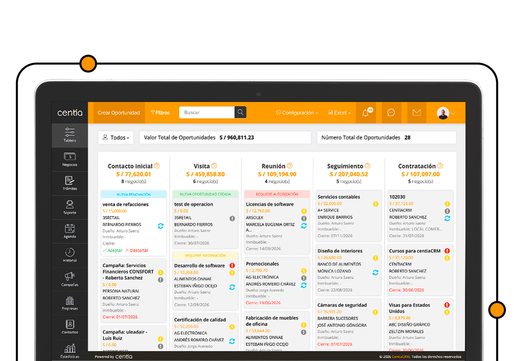The width and height of the screenshot is (514, 361).
Task: Click yellow warning icon on Cámaras de seguridad
Action: coord(375,312)
